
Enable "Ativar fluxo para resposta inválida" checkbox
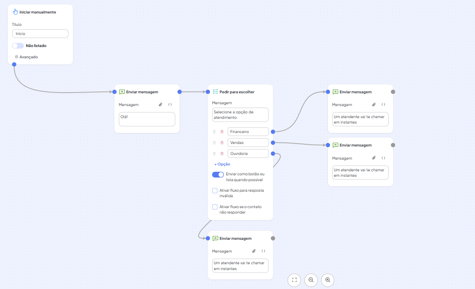pos(215,191)
